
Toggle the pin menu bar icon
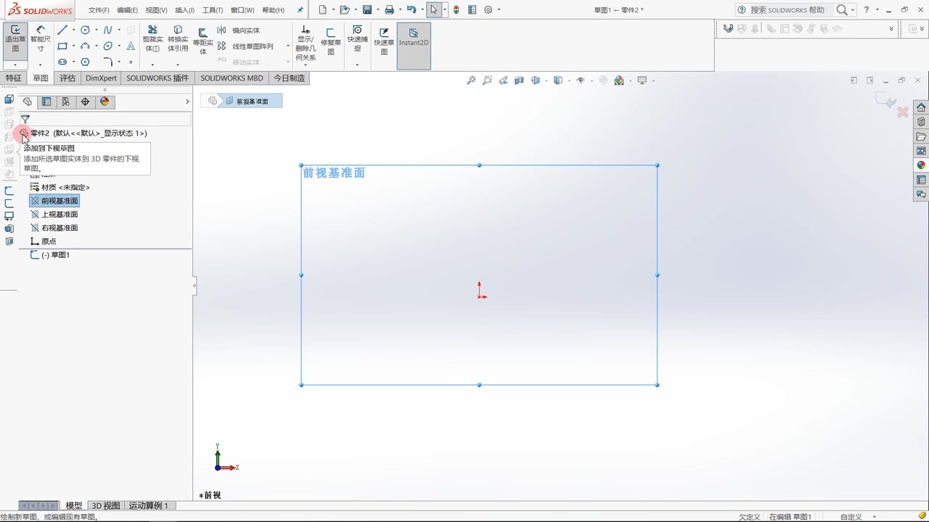300,10
